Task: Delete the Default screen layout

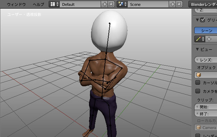Action: 111,4
